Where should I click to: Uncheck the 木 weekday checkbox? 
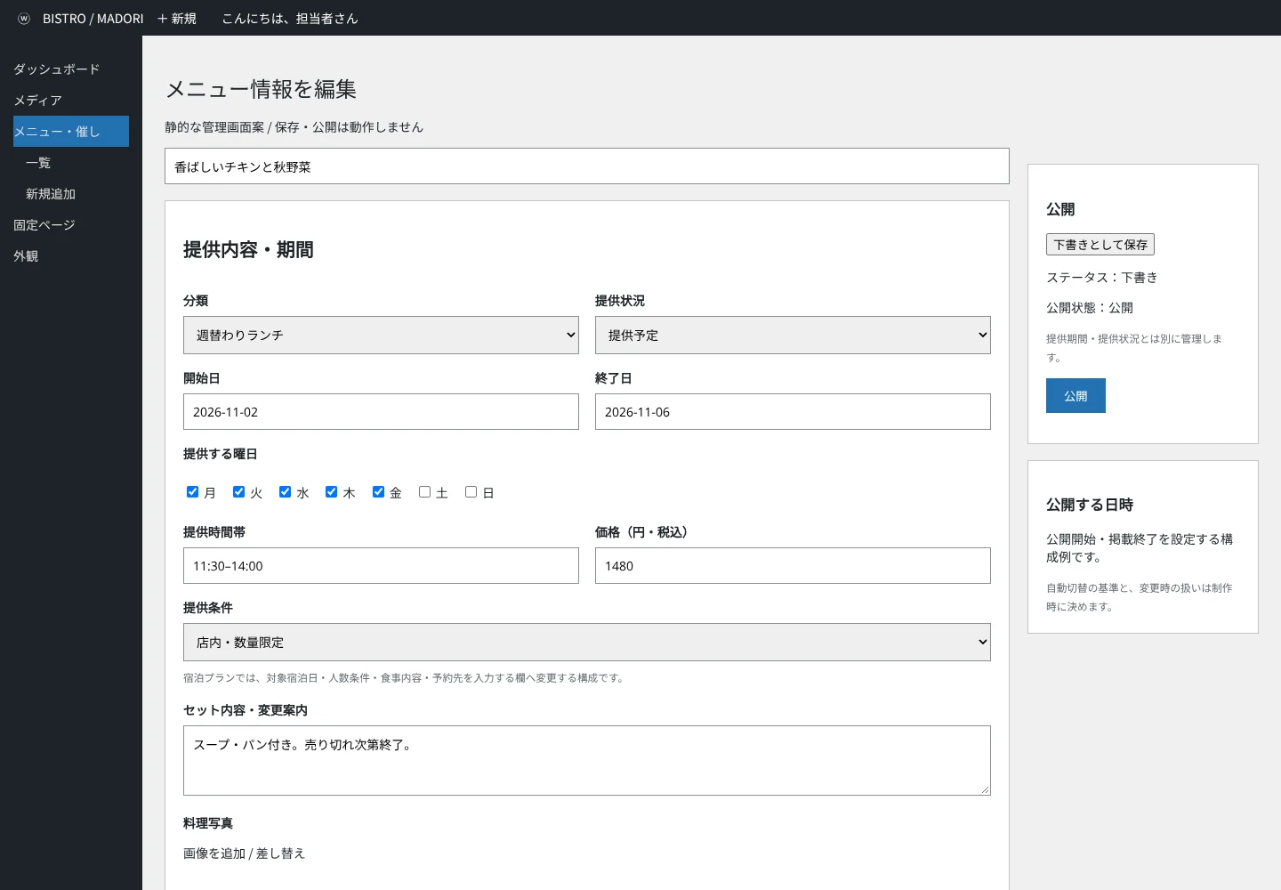point(331,492)
